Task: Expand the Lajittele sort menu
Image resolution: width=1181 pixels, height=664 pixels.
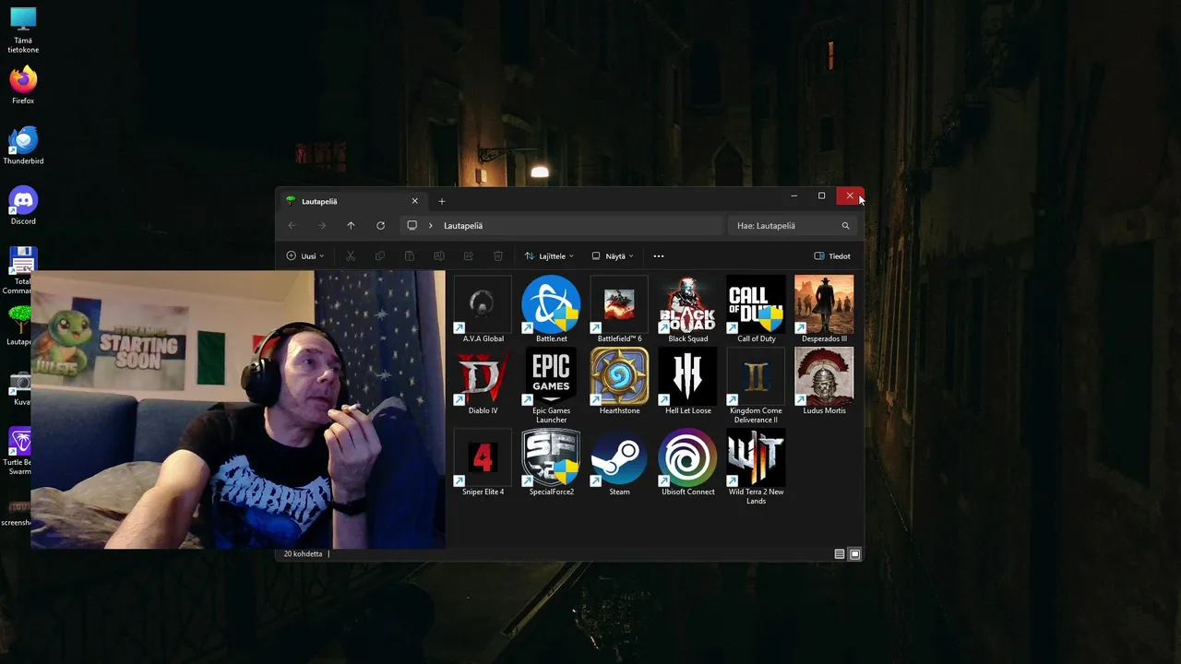Action: point(549,256)
